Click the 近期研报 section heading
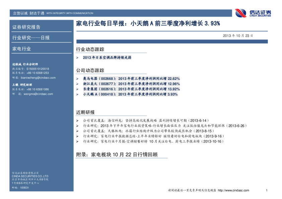The width and height of the screenshot is (282, 199). click(x=85, y=112)
